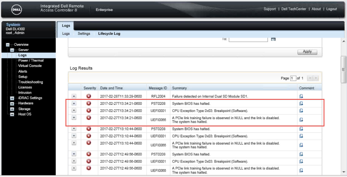Open comment icon for RFL2004 log entry
This screenshot has height=177, width=347.
pos(301,96)
